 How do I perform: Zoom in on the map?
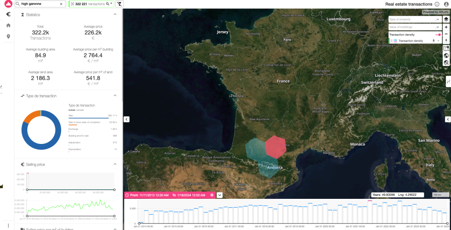coord(446,27)
